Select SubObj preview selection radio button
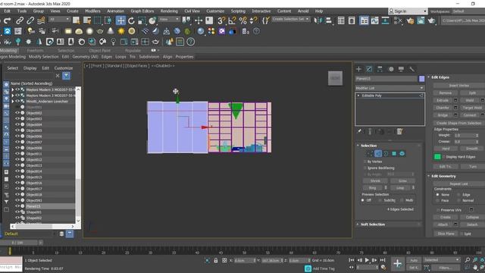485x273 pixels. [380, 200]
